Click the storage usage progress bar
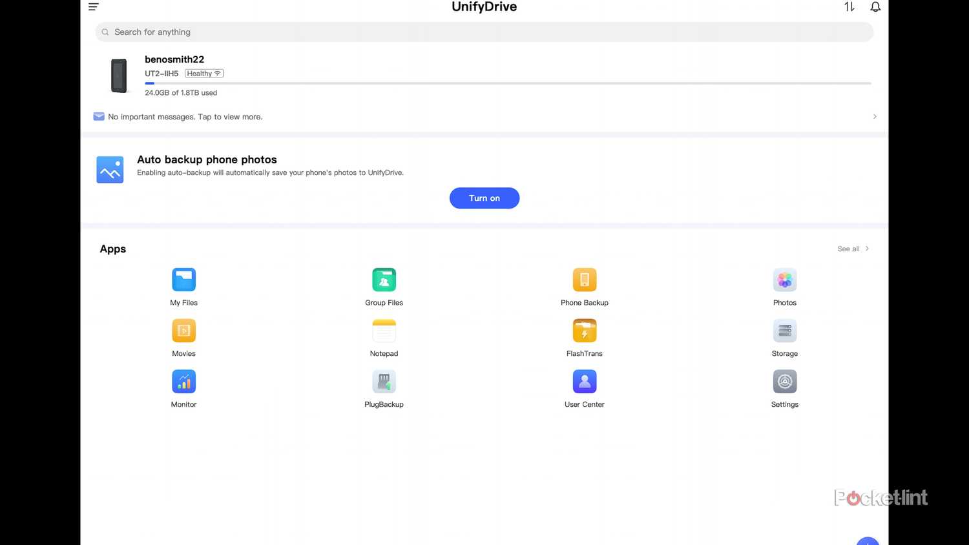Image resolution: width=969 pixels, height=545 pixels. (x=508, y=83)
